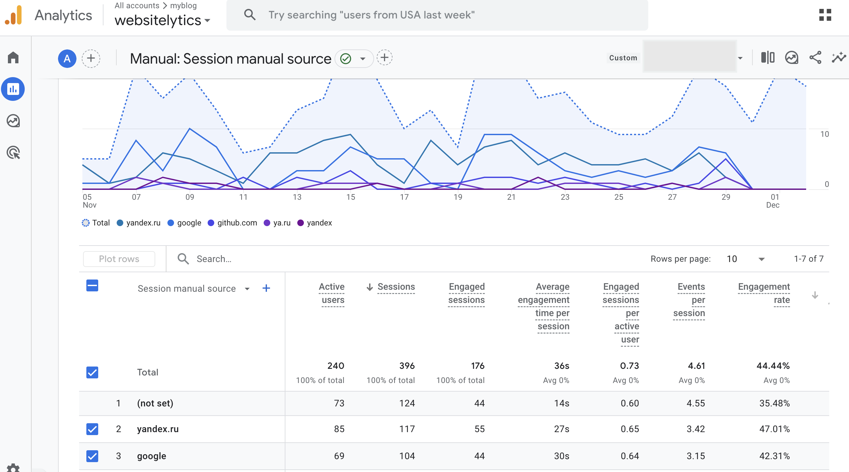
Task: Click the plus icon to add dimension
Action: 266,288
